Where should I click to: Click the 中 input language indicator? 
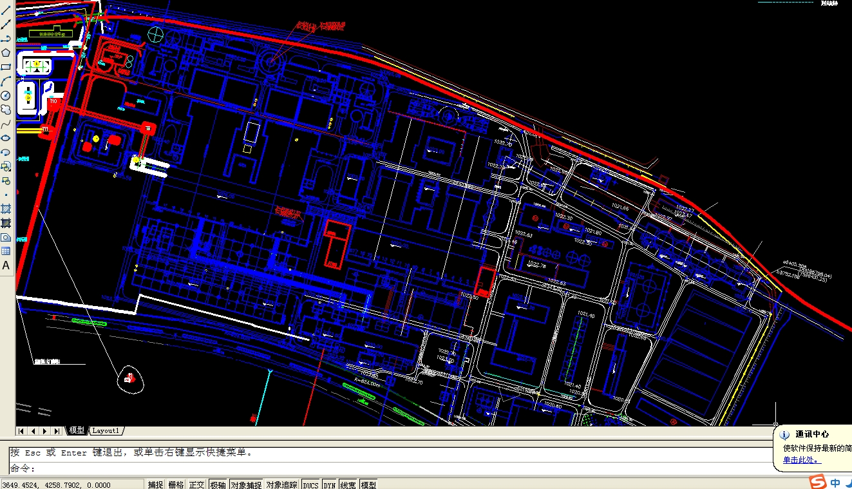tap(835, 483)
